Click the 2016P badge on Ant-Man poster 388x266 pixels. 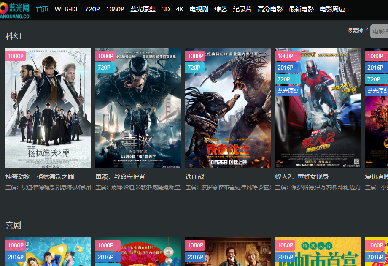tap(286, 68)
